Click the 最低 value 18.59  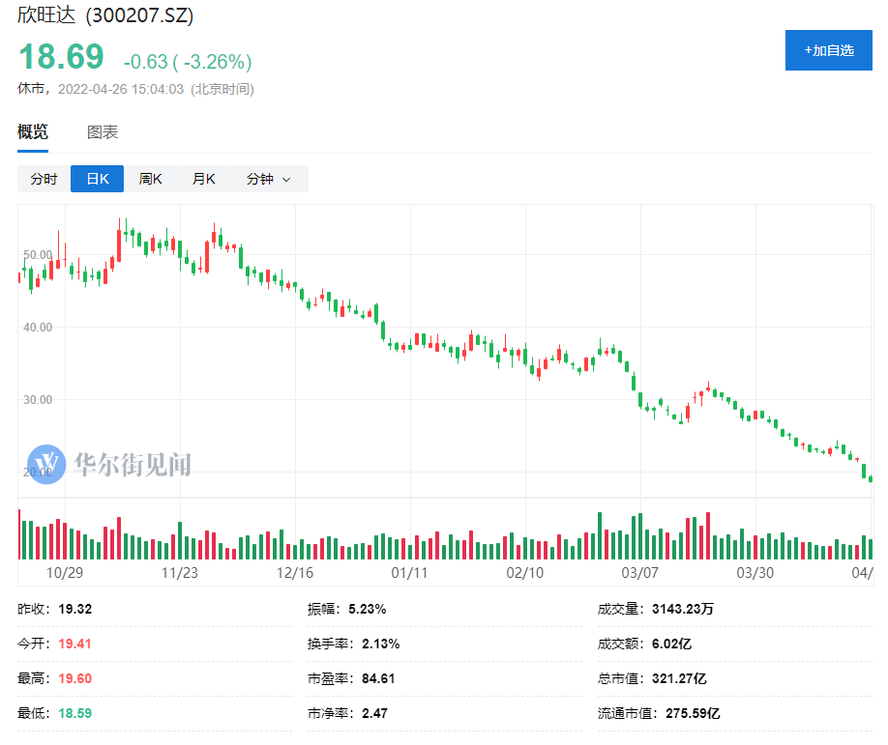point(75,713)
